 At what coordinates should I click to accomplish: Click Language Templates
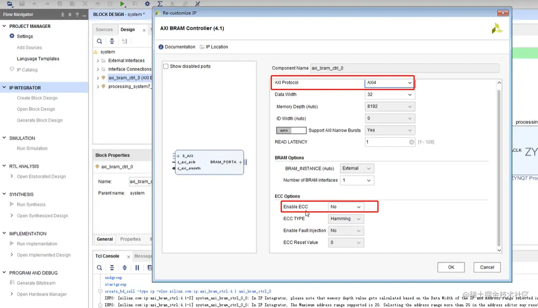[x=38, y=59]
